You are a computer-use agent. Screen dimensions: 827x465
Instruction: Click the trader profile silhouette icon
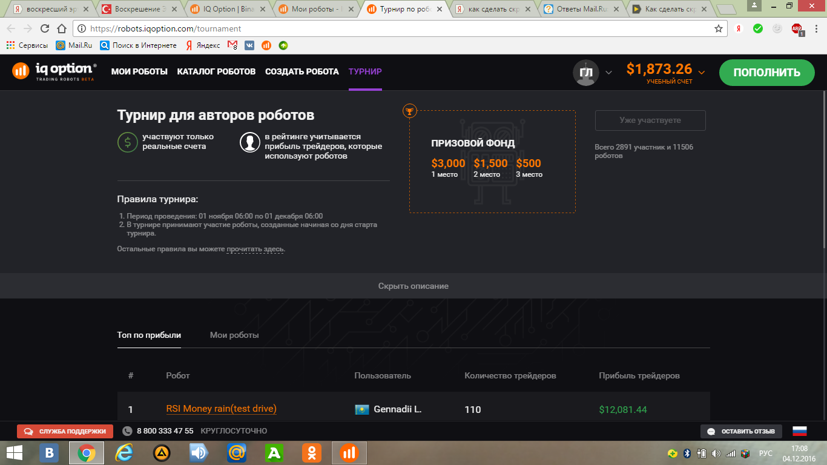pyautogui.click(x=249, y=142)
